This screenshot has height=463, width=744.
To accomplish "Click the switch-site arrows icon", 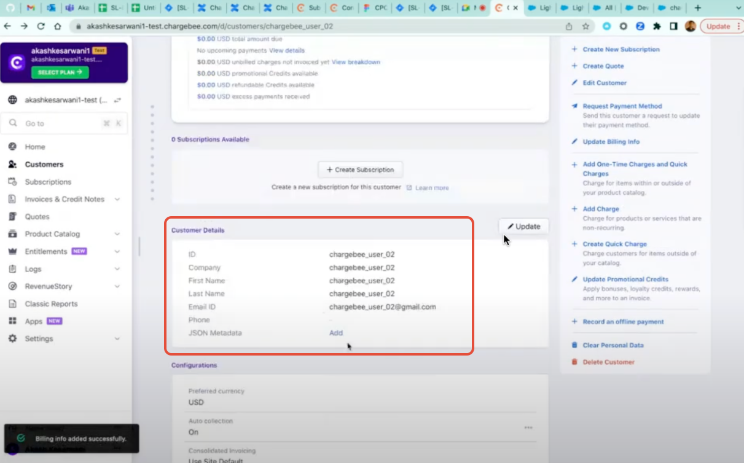I will click(117, 99).
